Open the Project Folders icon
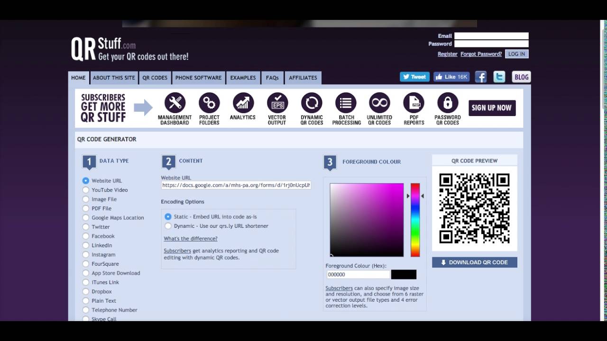Viewport: 607px width, 341px height. pos(209,103)
